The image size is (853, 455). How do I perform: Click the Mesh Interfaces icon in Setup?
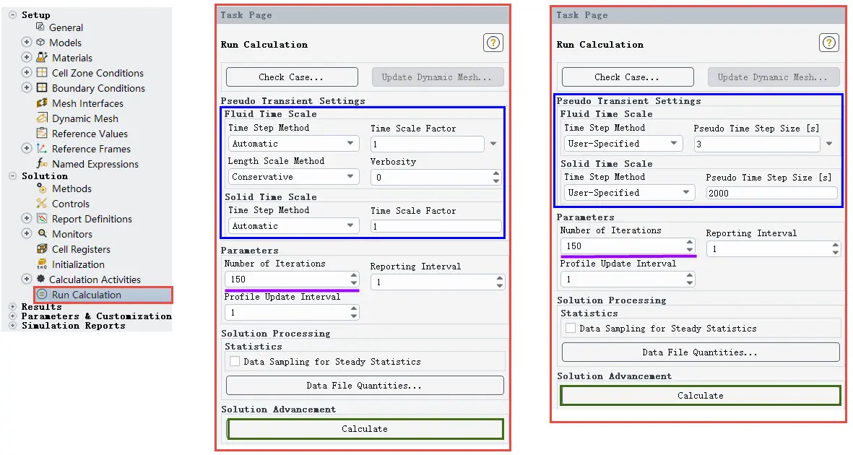[x=42, y=103]
